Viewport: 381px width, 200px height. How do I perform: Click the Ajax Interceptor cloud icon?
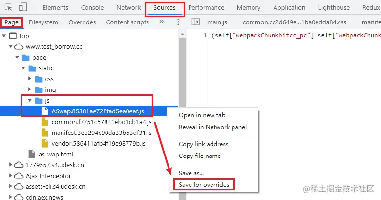tap(19, 176)
